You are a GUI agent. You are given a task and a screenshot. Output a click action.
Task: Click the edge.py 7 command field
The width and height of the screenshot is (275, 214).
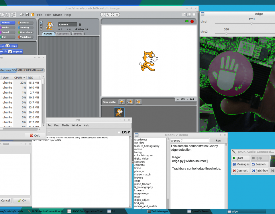[189, 140]
